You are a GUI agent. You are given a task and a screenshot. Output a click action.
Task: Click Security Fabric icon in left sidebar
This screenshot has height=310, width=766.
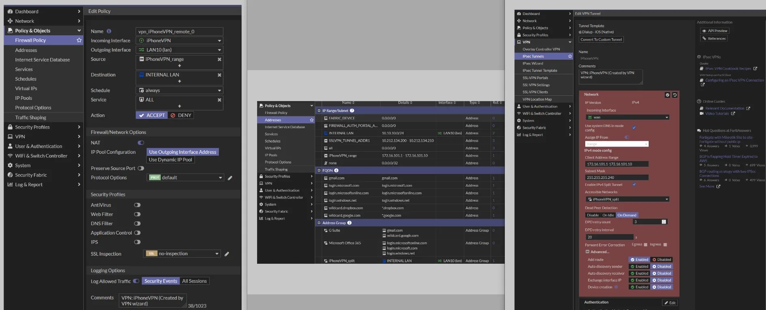[10, 175]
